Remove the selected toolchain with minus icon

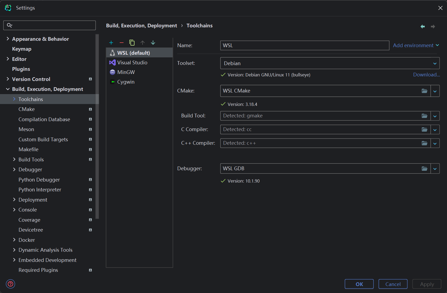tap(122, 43)
